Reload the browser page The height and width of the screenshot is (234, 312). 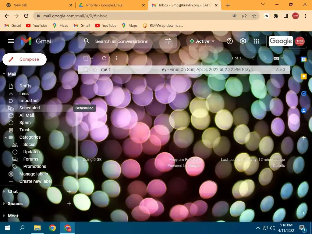click(26, 16)
